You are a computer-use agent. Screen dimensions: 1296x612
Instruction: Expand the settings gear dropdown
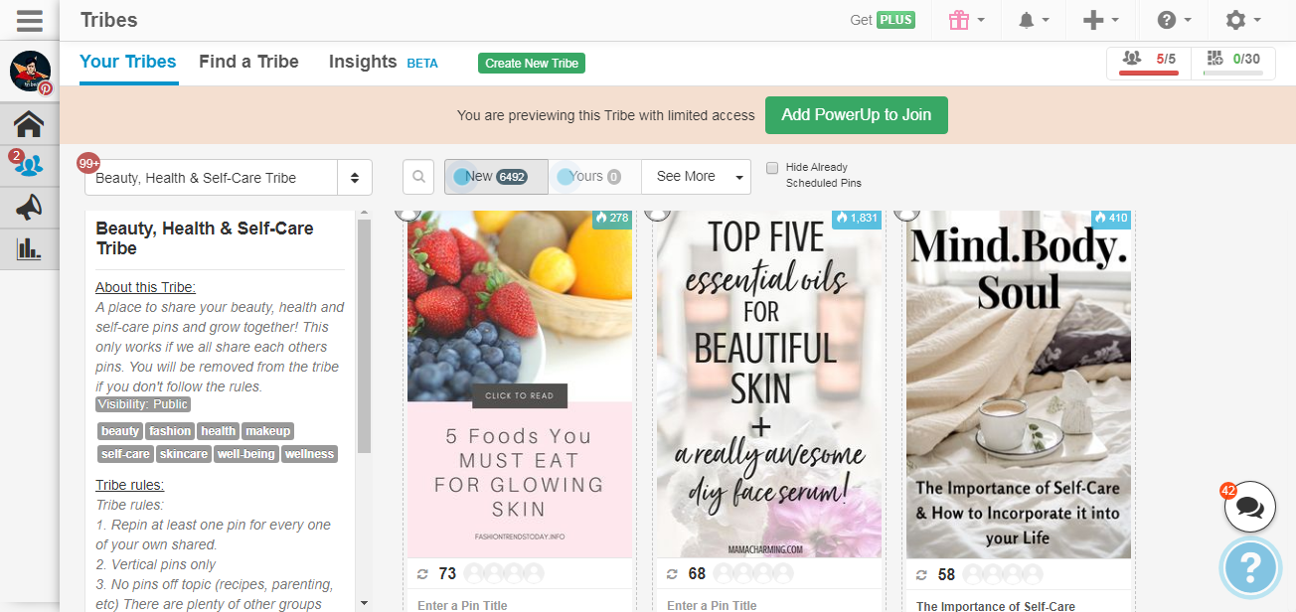pyautogui.click(x=1242, y=20)
